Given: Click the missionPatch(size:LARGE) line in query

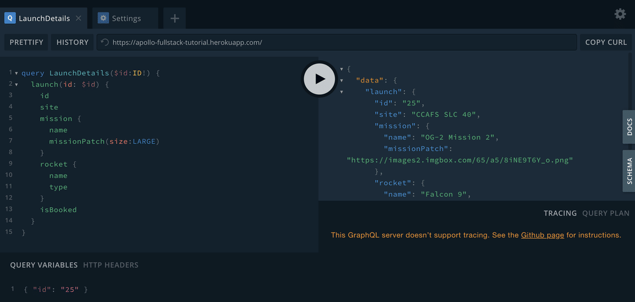Looking at the screenshot, I should [x=104, y=141].
